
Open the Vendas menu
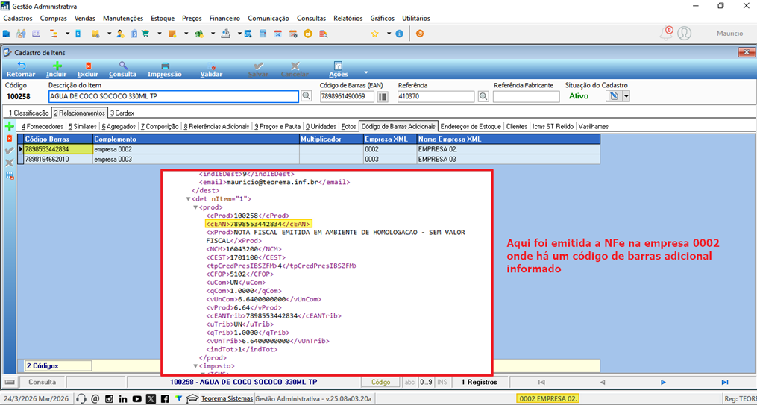[x=85, y=19]
